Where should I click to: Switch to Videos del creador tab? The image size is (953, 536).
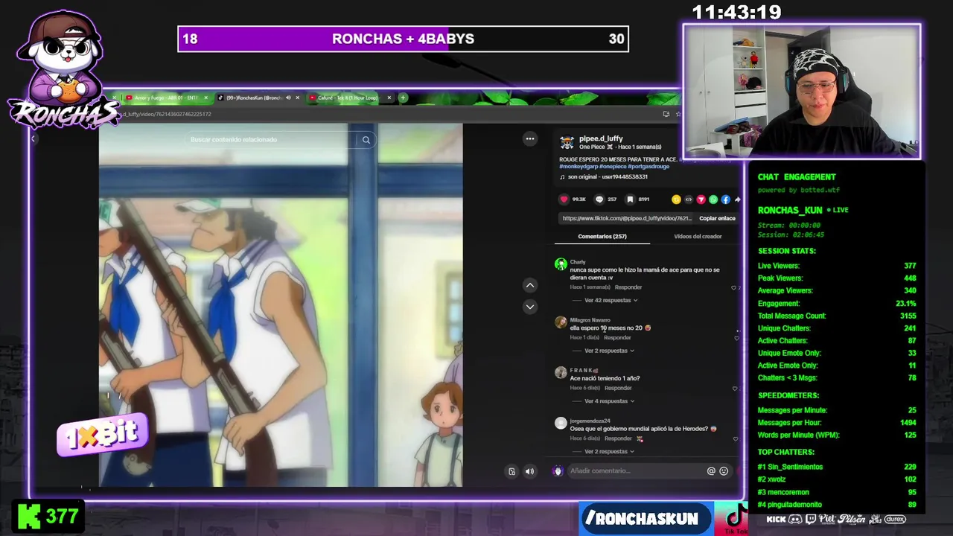coord(698,236)
